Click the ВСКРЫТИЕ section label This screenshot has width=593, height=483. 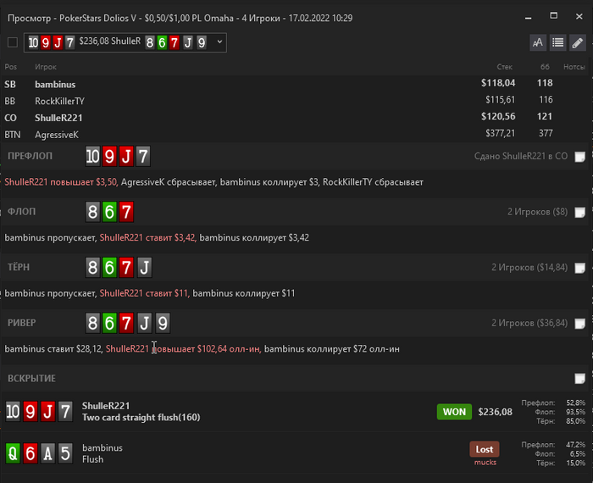(x=32, y=378)
